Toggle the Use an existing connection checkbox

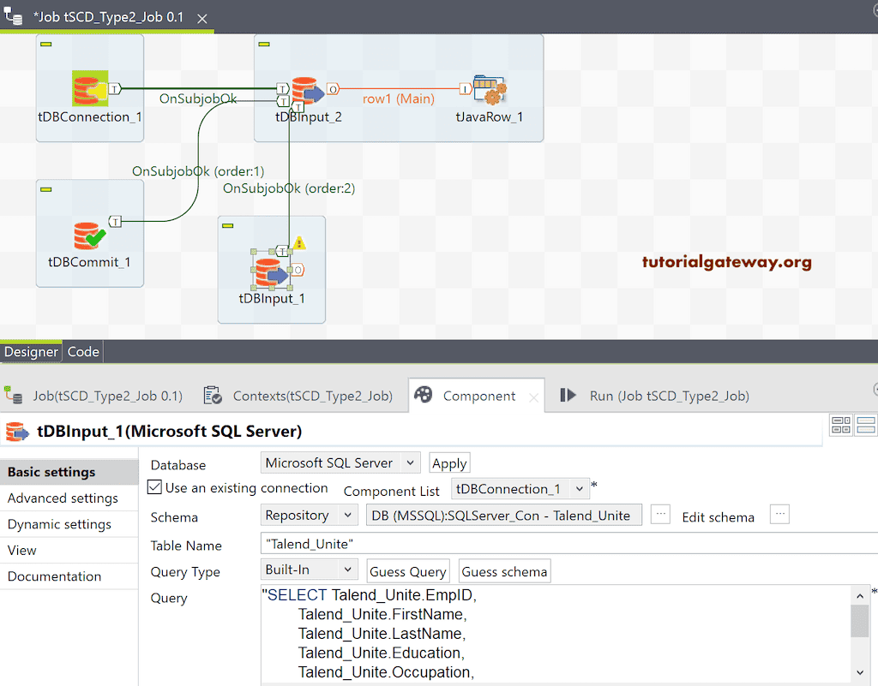154,488
